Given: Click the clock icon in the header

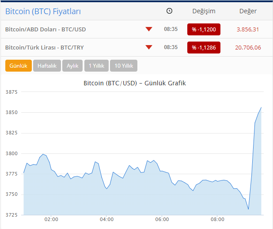Looking at the screenshot, I should pos(169,11).
